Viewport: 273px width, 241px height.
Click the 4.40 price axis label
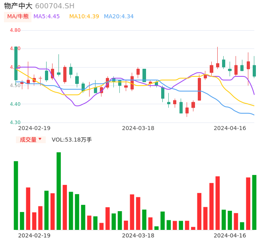click(x=15, y=104)
